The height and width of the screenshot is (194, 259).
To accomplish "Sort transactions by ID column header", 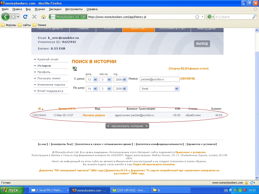I will tap(40, 109).
